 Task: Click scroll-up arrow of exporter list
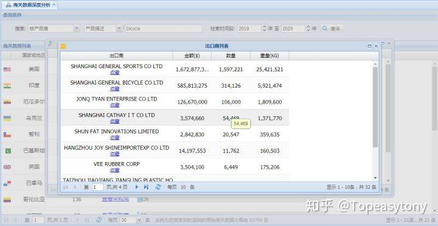[x=375, y=65]
